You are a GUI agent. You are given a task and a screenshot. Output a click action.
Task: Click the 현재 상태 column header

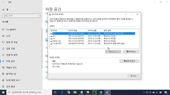(x=107, y=31)
